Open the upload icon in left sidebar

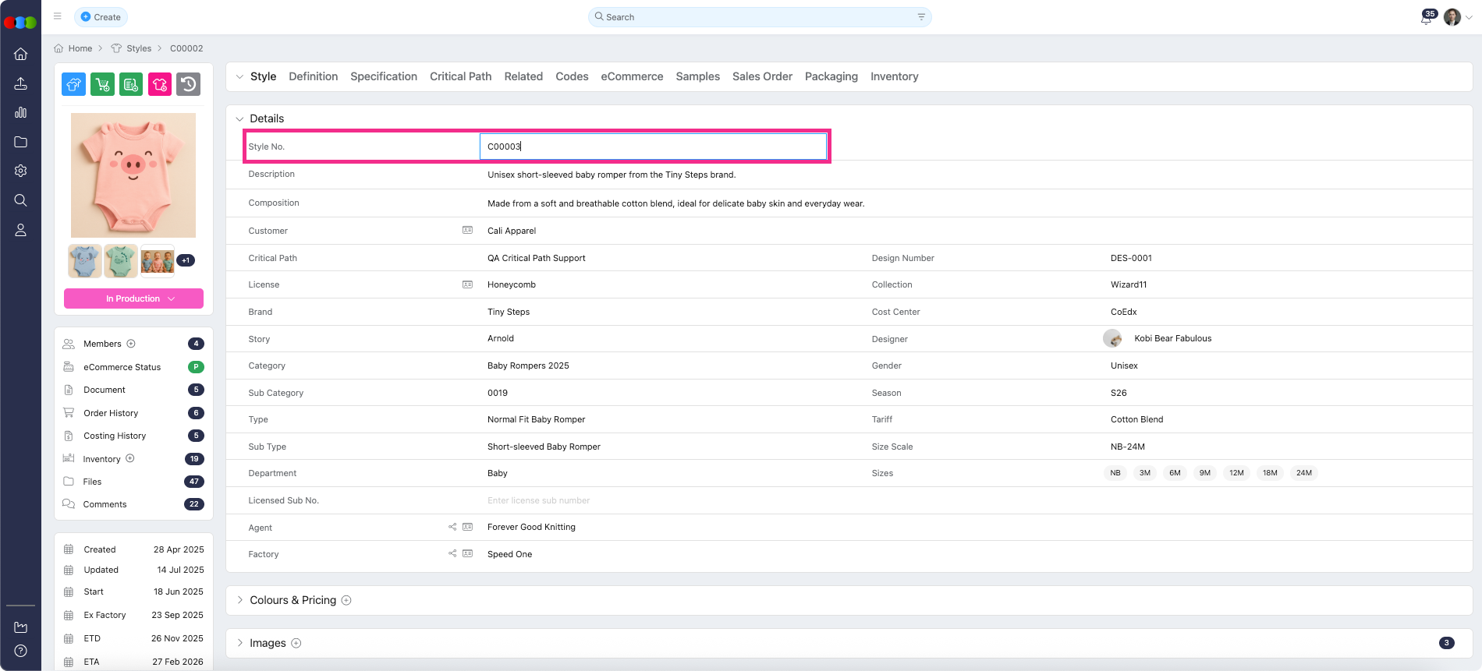coord(21,83)
